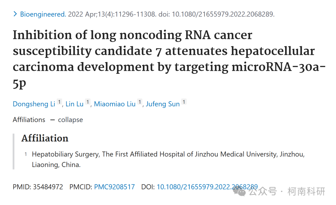The image size is (336, 205).
Task: Click the PMID 35484972 number
Action: [x=48, y=187]
